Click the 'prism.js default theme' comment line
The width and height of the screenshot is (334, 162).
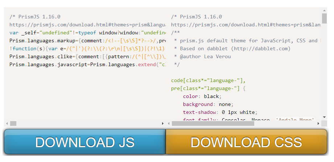coord(247,41)
